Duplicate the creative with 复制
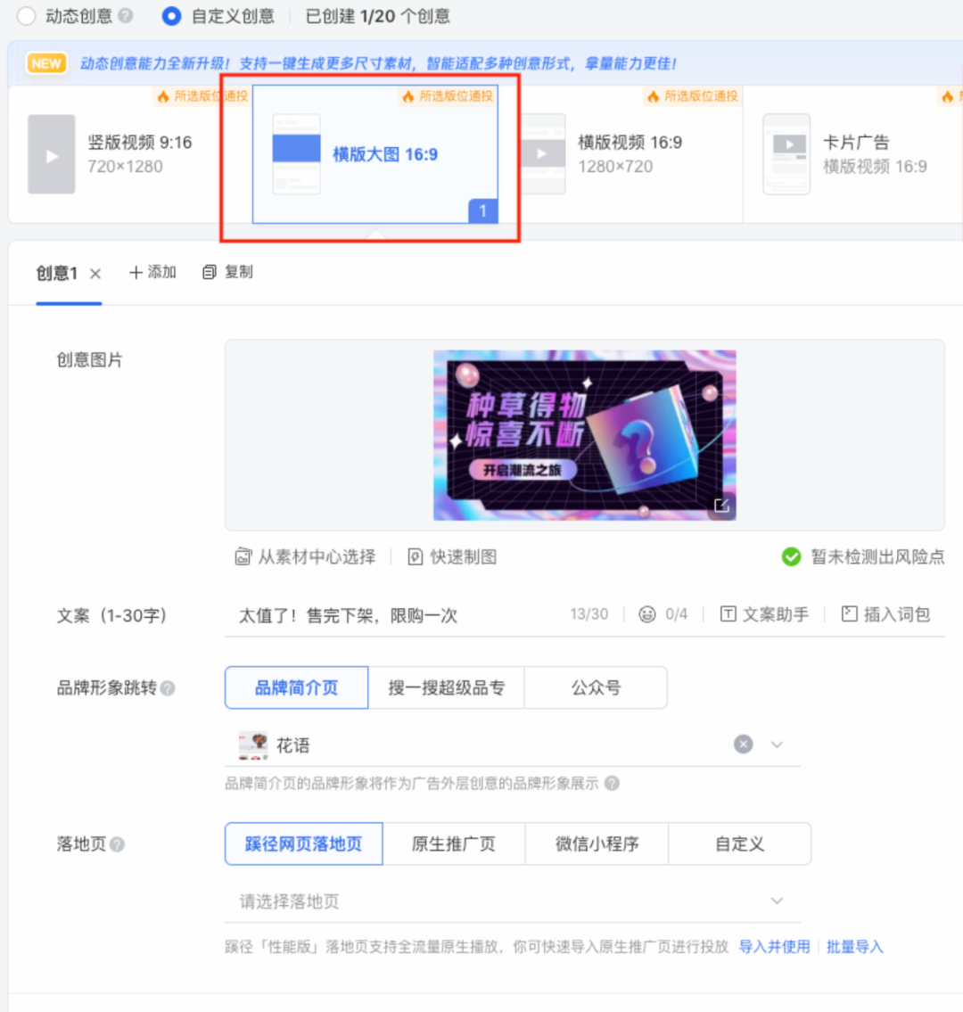Image resolution: width=963 pixels, height=1012 pixels. 228,272
